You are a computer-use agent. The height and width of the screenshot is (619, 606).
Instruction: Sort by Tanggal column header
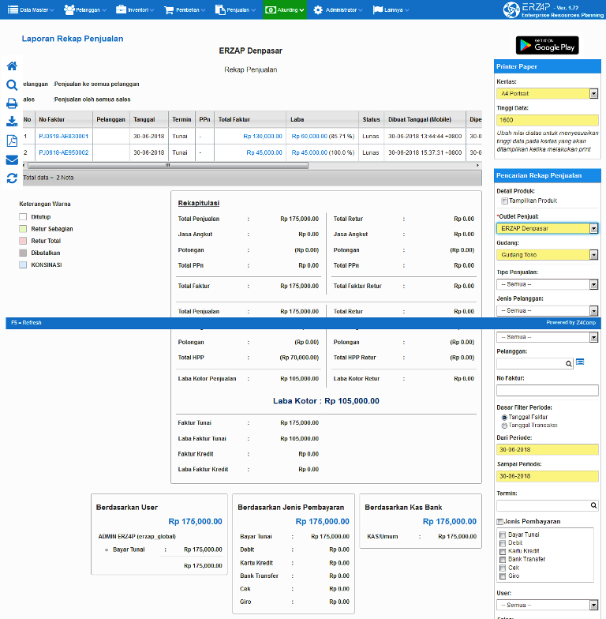148,120
